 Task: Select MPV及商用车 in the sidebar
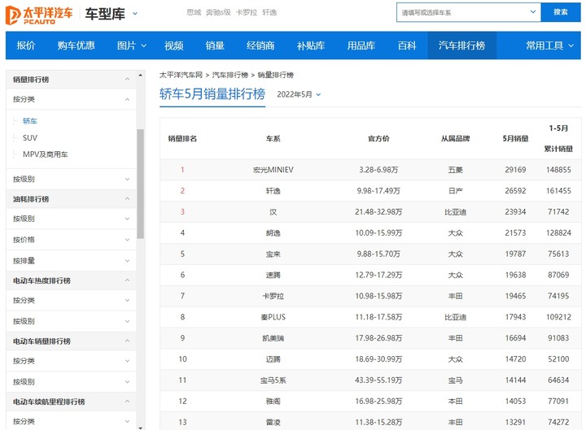46,154
